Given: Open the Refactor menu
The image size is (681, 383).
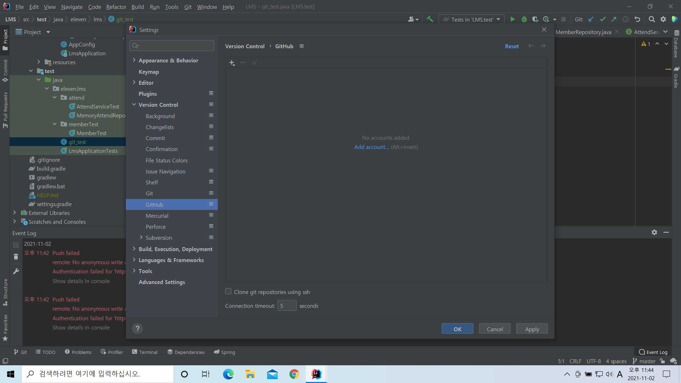Looking at the screenshot, I should (x=116, y=7).
